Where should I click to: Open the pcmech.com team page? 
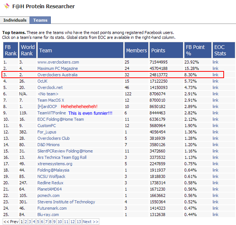49,195
